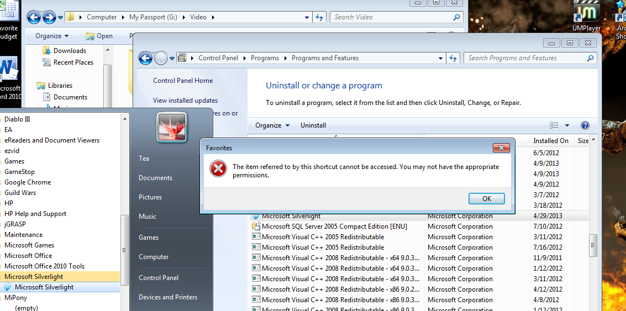Open Organize menu in Video window
The height and width of the screenshot is (311, 626).
click(52, 36)
